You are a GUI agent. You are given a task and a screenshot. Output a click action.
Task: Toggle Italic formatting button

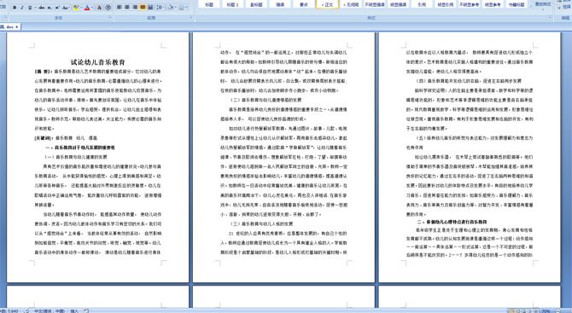pyautogui.click(x=22, y=8)
